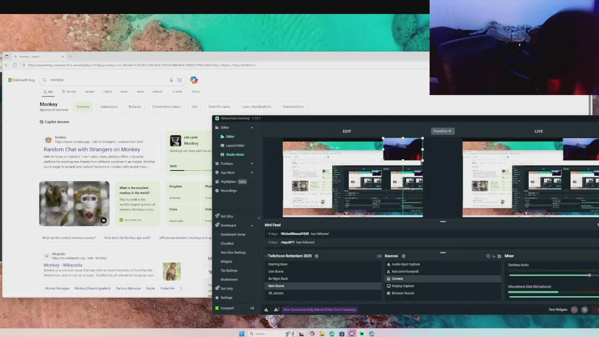Click the source group folder icon in Sources header
Image resolution: width=599 pixels, height=337 pixels.
tap(499, 256)
